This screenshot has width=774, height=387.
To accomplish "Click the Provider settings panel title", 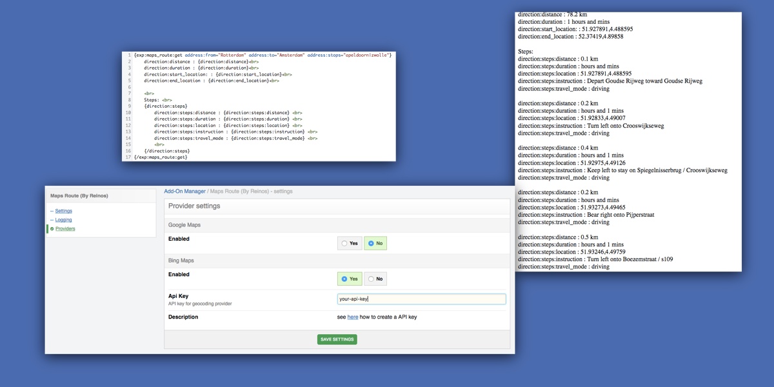I will [194, 206].
